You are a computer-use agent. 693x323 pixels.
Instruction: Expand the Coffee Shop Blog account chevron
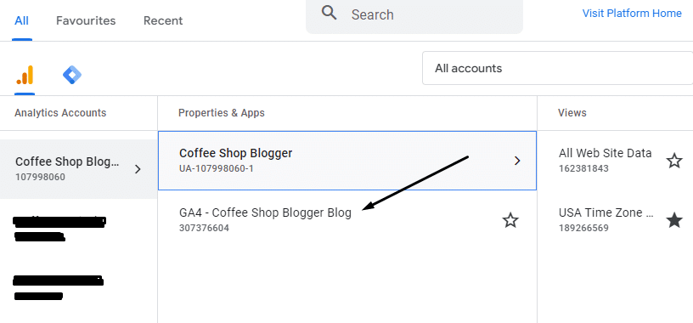(138, 169)
